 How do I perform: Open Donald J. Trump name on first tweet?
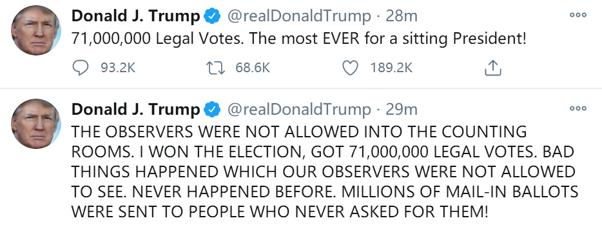coord(136,16)
